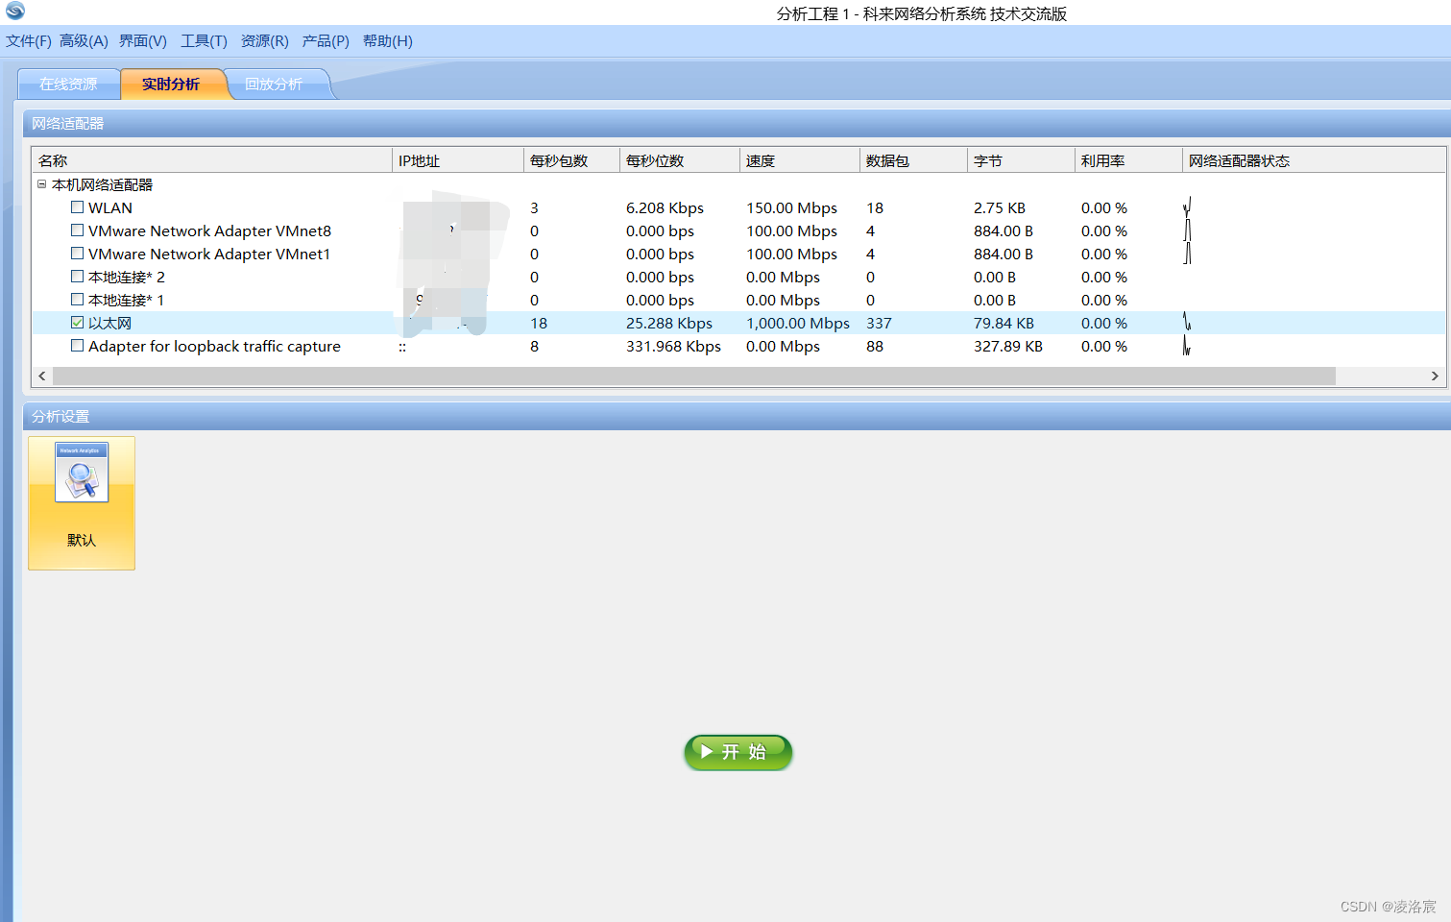
Task: Sort by the 字节 column header
Action: (x=1021, y=160)
